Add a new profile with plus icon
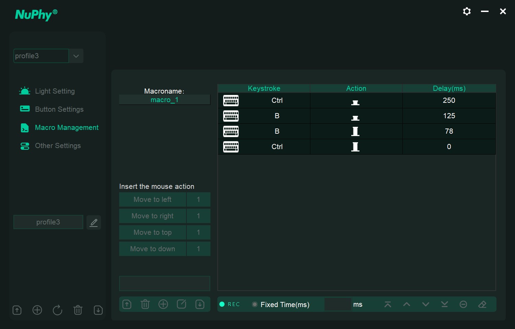515x329 pixels. tap(37, 310)
